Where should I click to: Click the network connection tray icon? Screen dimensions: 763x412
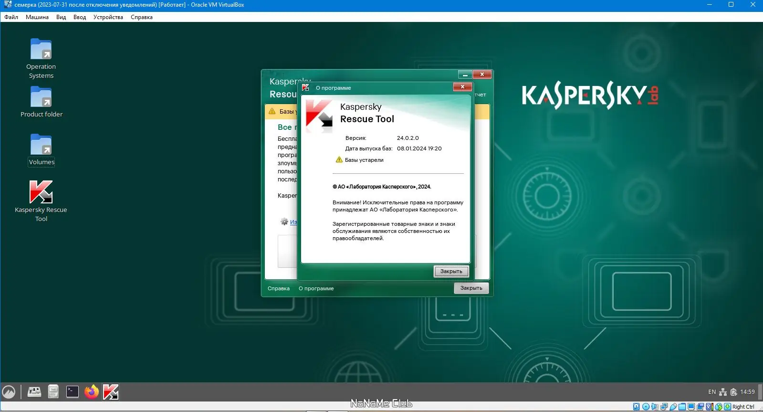(723, 392)
